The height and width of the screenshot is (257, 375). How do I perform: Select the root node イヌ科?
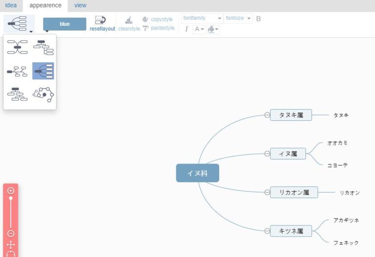coord(197,173)
